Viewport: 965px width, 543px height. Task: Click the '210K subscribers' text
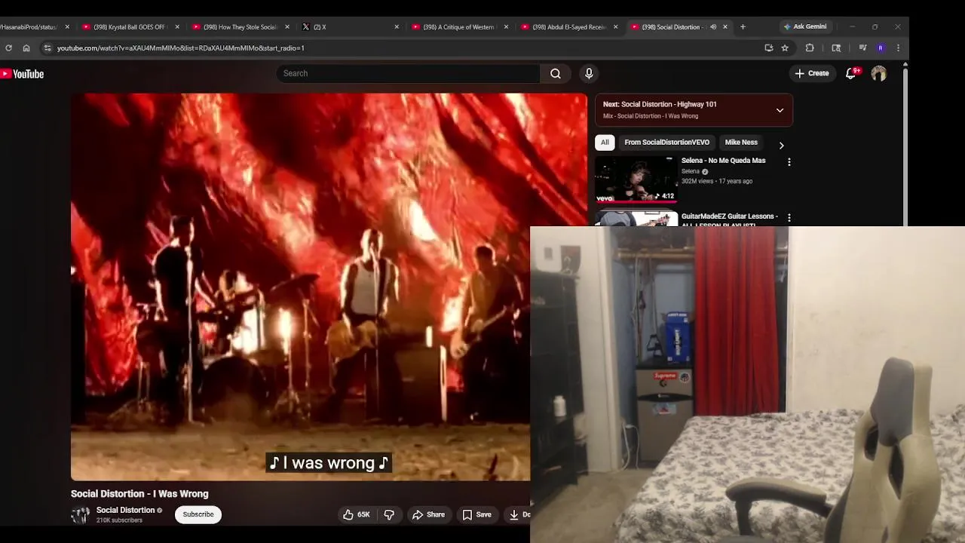tap(119, 520)
